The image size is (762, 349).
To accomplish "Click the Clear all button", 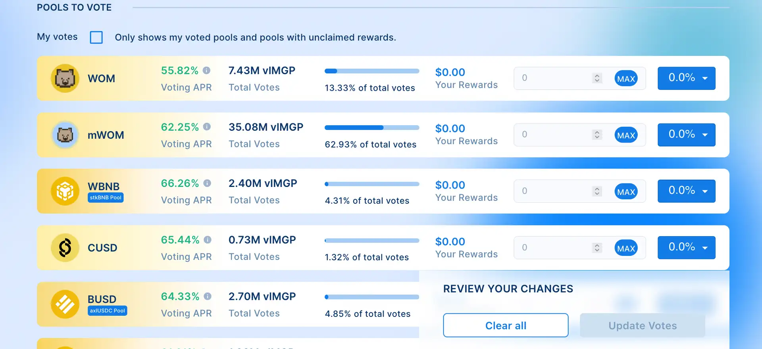I will 506,325.
